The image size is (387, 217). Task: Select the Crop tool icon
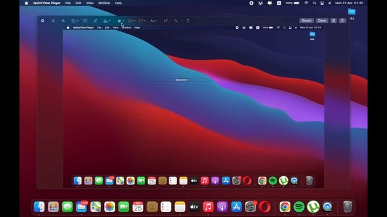point(176,21)
